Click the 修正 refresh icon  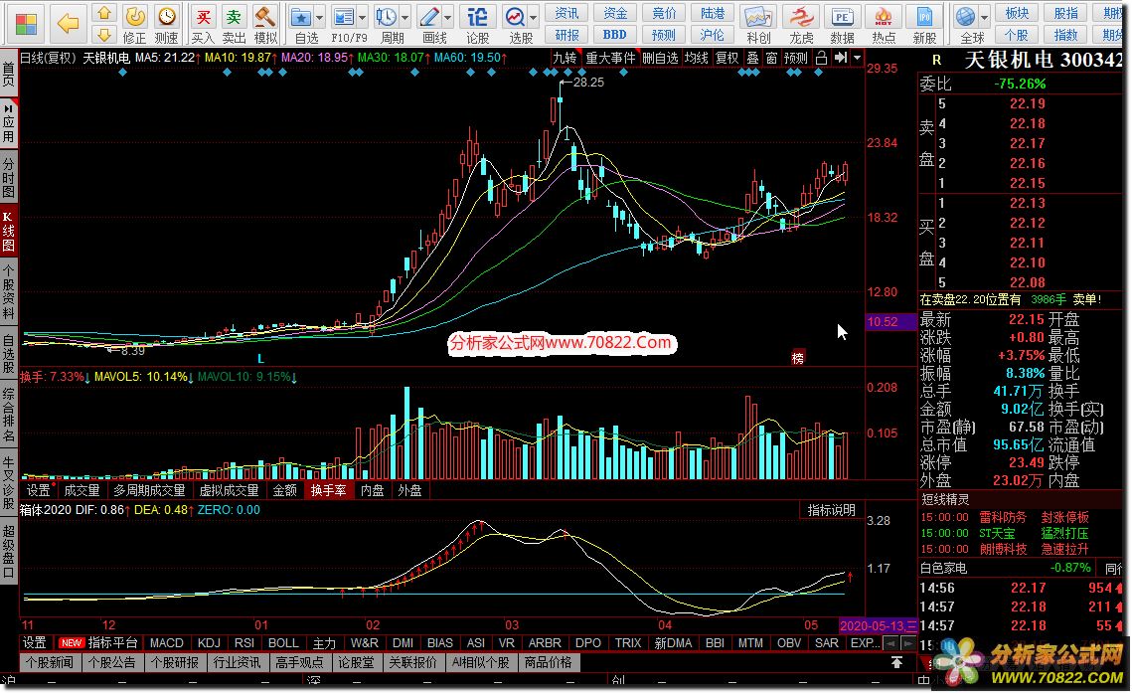point(135,16)
